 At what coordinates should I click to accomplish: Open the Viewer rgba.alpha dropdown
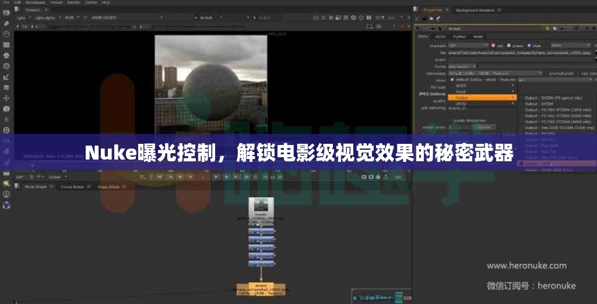48,17
